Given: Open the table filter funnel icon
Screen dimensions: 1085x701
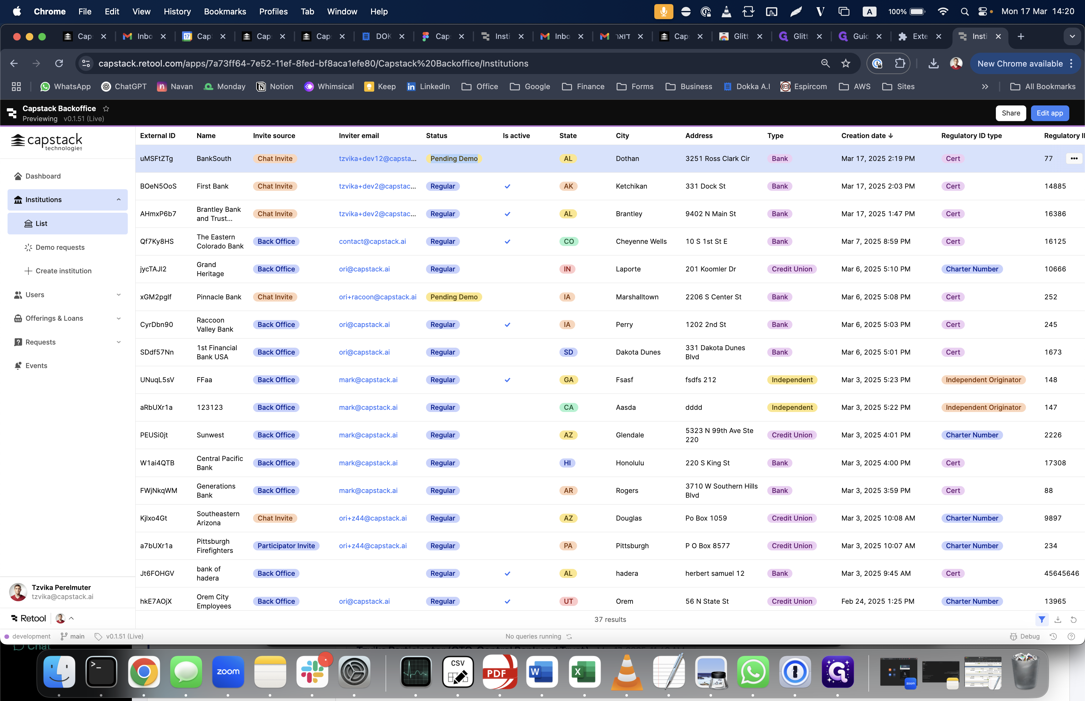Looking at the screenshot, I should pos(1042,619).
